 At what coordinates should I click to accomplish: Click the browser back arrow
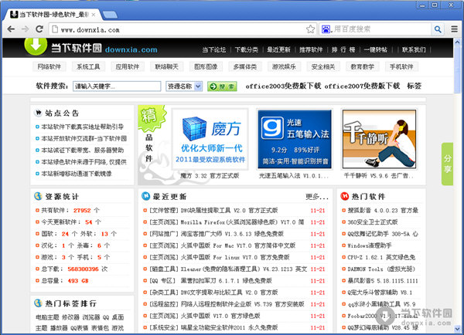[x=11, y=29]
